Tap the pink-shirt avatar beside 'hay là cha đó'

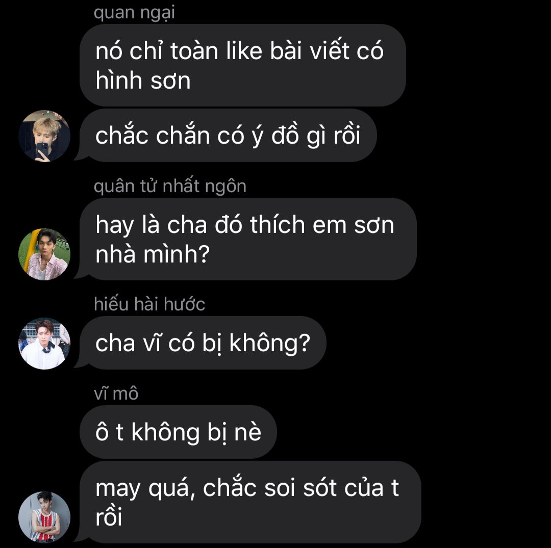point(44,254)
